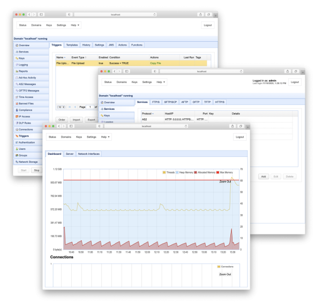
Task: Reload the page in the front browser window
Action: pos(185,126)
